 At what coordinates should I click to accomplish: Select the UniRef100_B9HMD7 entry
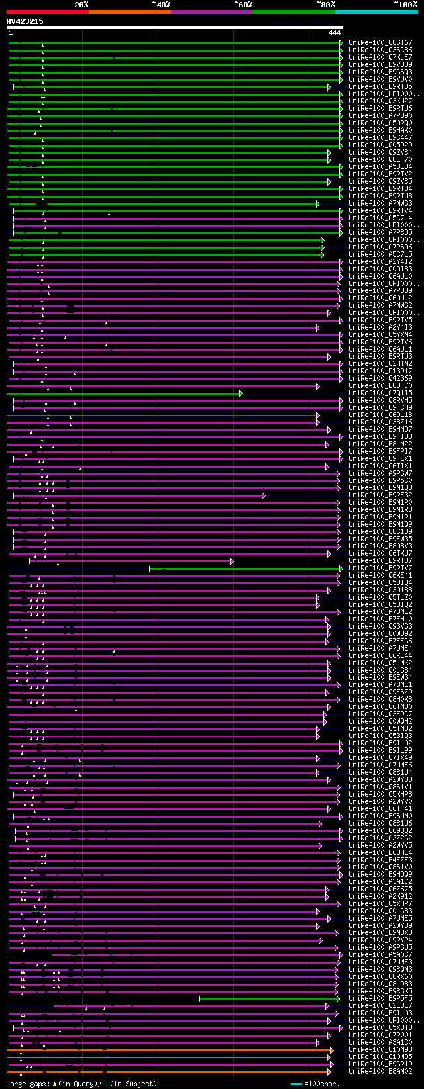pyautogui.click(x=380, y=430)
